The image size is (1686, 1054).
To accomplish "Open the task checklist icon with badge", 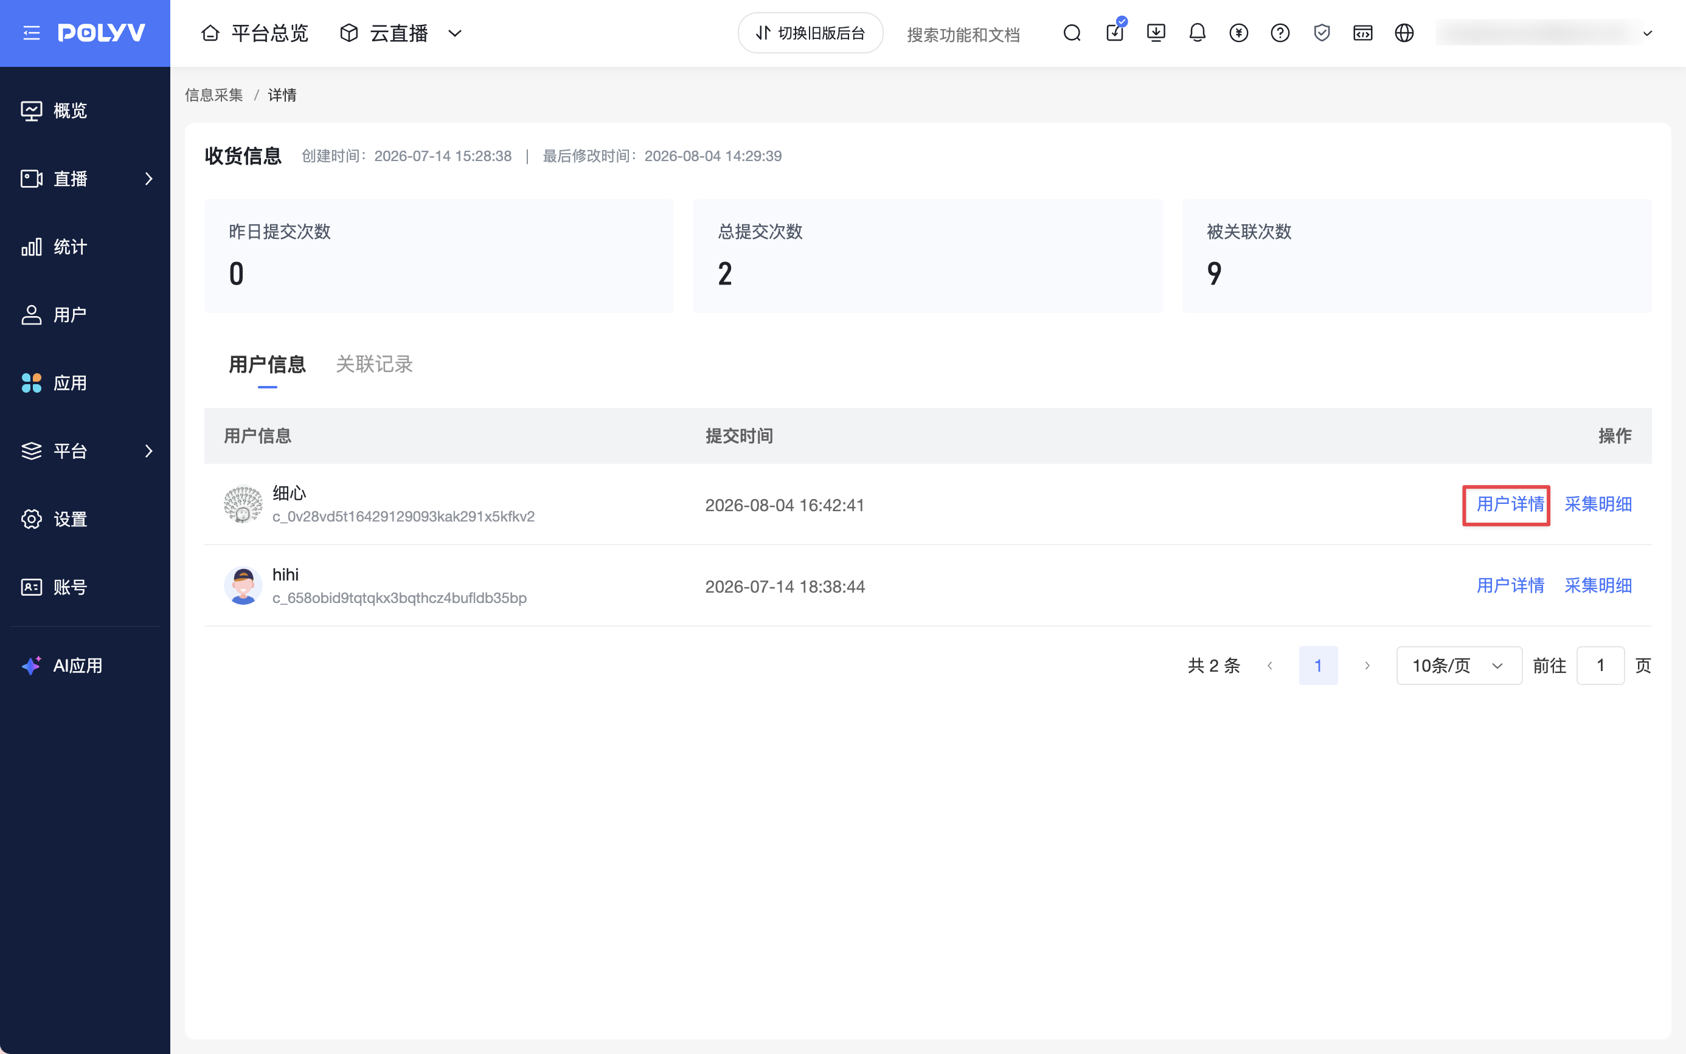I will coord(1115,32).
